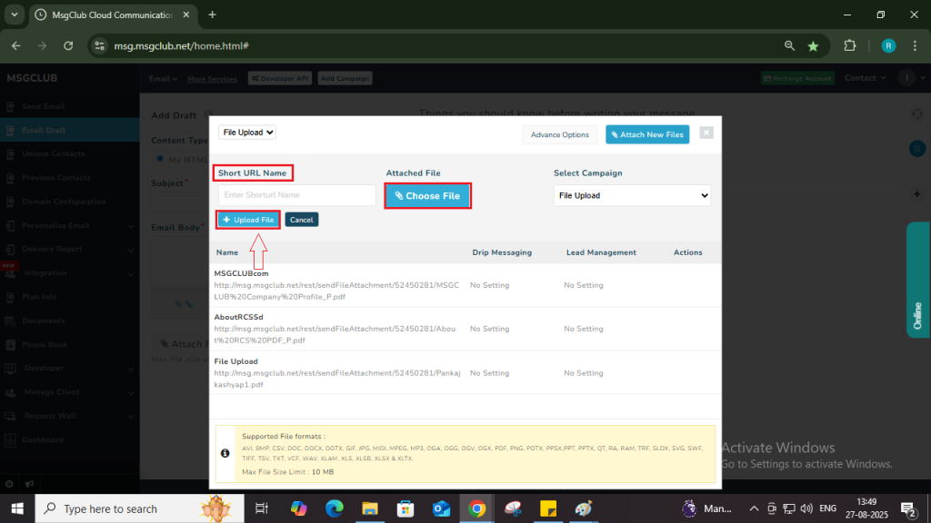Image resolution: width=931 pixels, height=523 pixels.
Task: Click the Phone Book sidebar icon
Action: point(10,344)
